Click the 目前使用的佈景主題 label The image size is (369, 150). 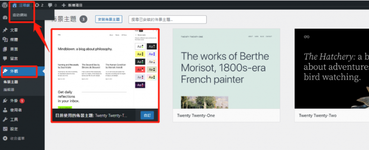coord(75,115)
